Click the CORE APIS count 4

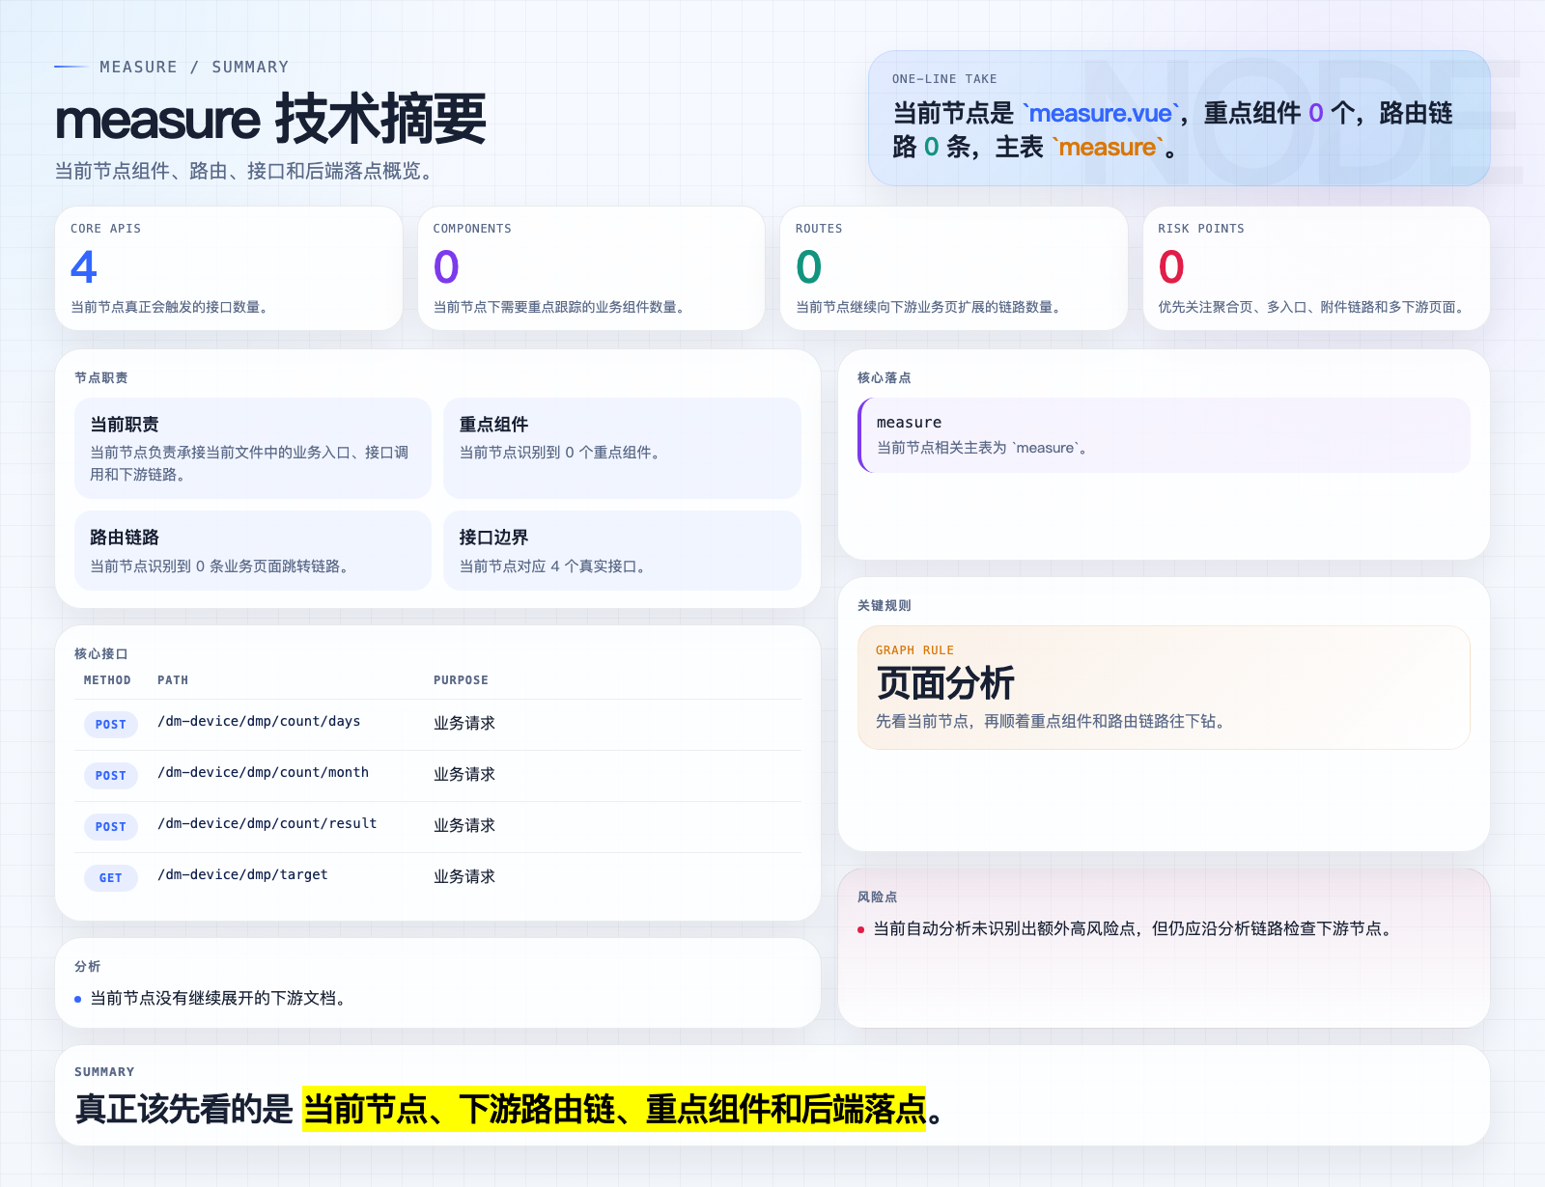coord(84,266)
